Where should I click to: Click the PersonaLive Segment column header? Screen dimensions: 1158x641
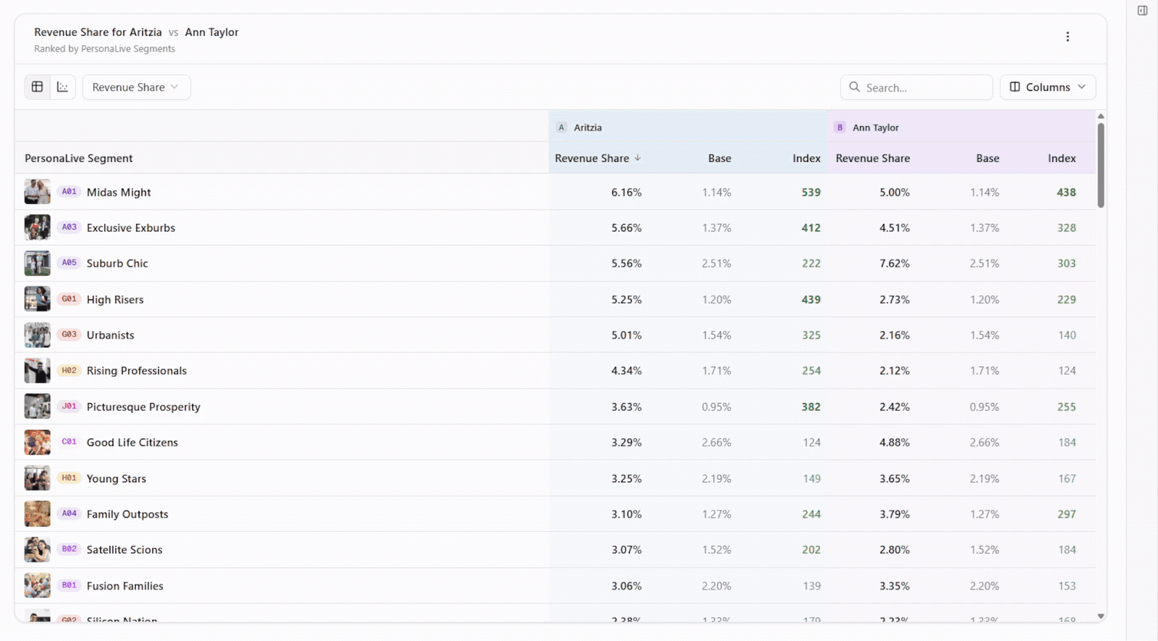78,158
